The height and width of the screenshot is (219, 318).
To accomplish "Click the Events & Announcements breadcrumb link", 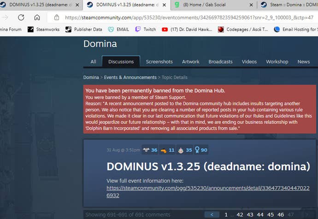I will point(130,77).
